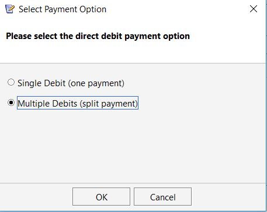Click the focused Multiple Debits label
This screenshot has height=212, width=267.
pyautogui.click(x=78, y=103)
